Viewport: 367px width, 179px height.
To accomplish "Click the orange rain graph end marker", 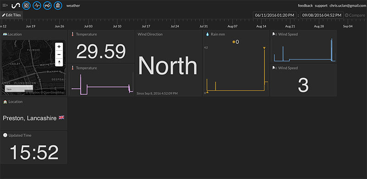I will click(264, 48).
